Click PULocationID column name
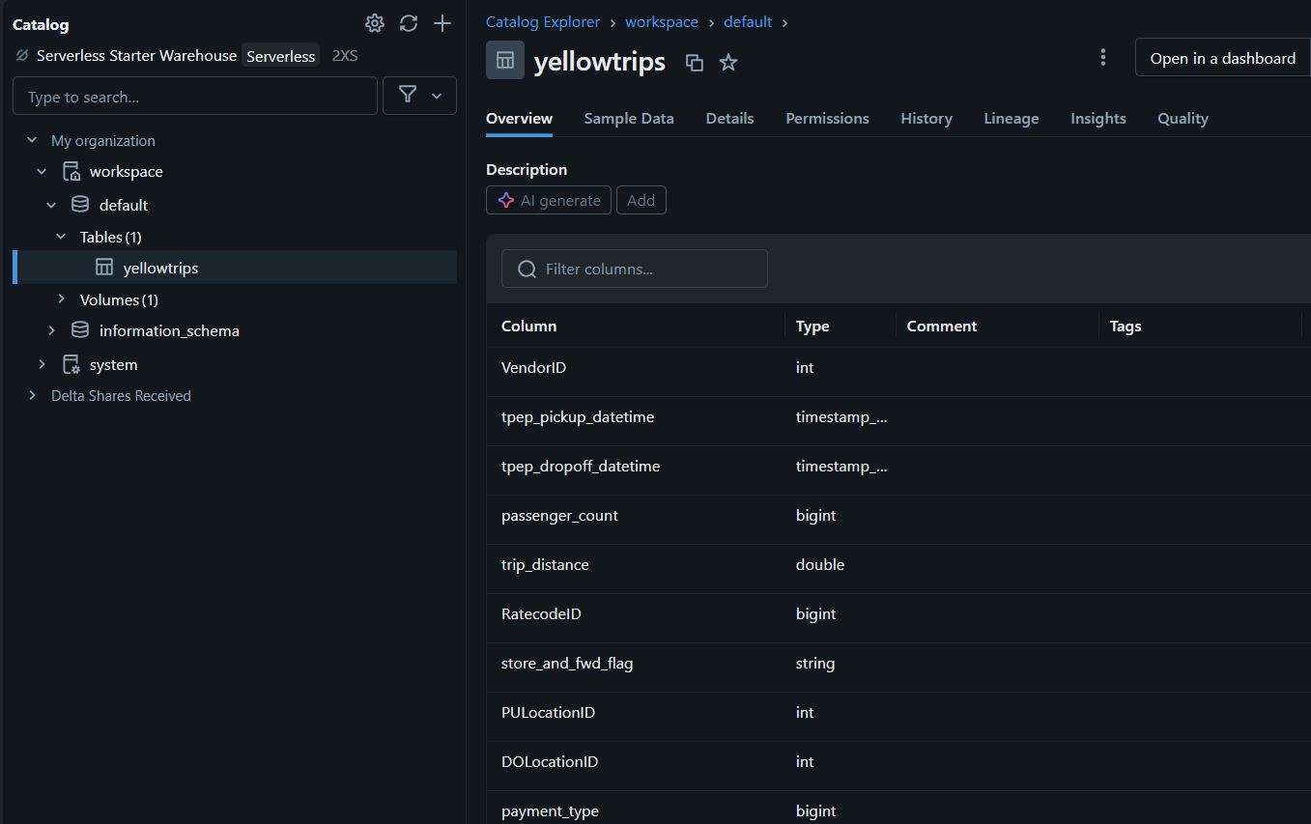The image size is (1311, 824). pyautogui.click(x=548, y=712)
